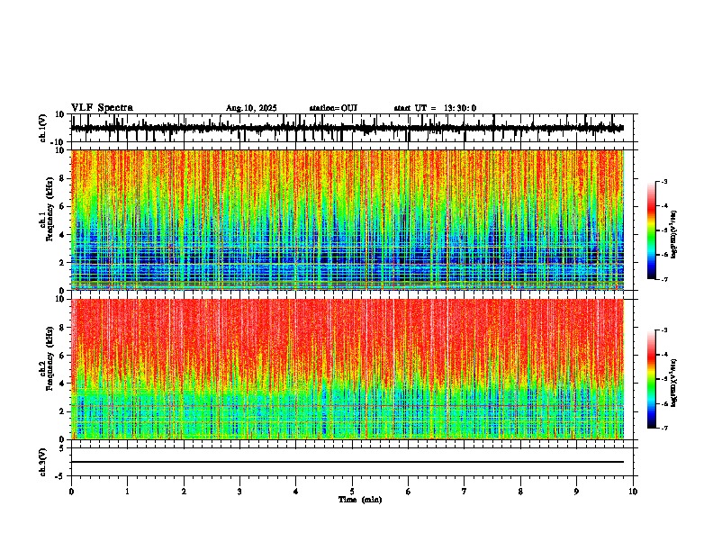Click the ch.1 spectrogram color bar
Screen dimensions: 713x551
point(651,230)
